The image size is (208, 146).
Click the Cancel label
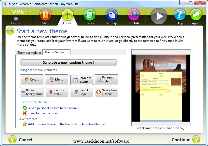coord(25,140)
